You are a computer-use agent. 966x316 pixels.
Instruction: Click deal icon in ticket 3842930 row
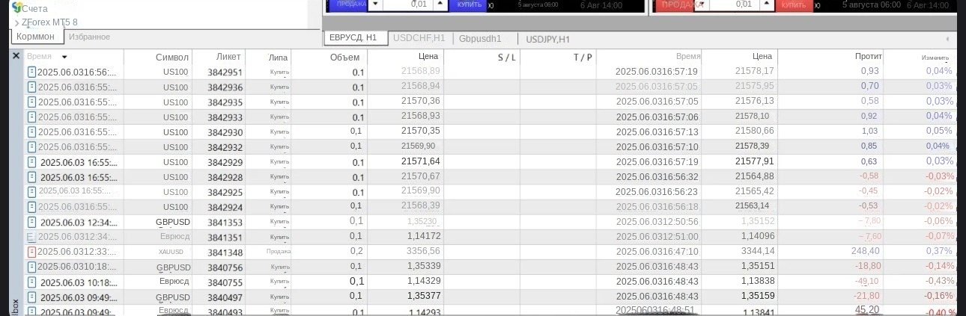click(31, 131)
